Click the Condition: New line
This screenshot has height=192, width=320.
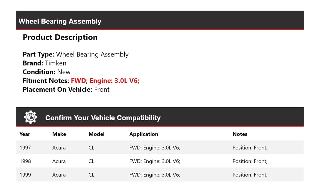pos(47,72)
